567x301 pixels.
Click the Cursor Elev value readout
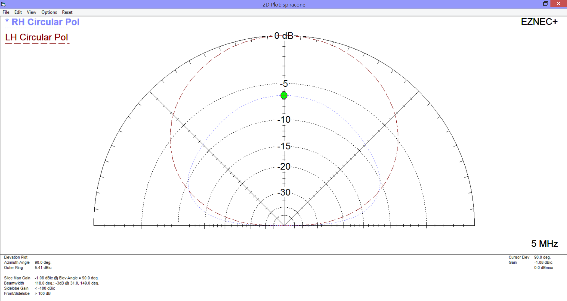pos(542,257)
